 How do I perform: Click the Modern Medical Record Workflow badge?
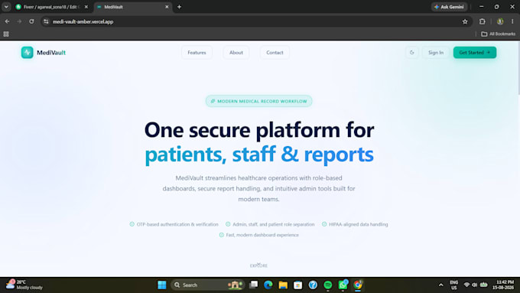(x=258, y=101)
